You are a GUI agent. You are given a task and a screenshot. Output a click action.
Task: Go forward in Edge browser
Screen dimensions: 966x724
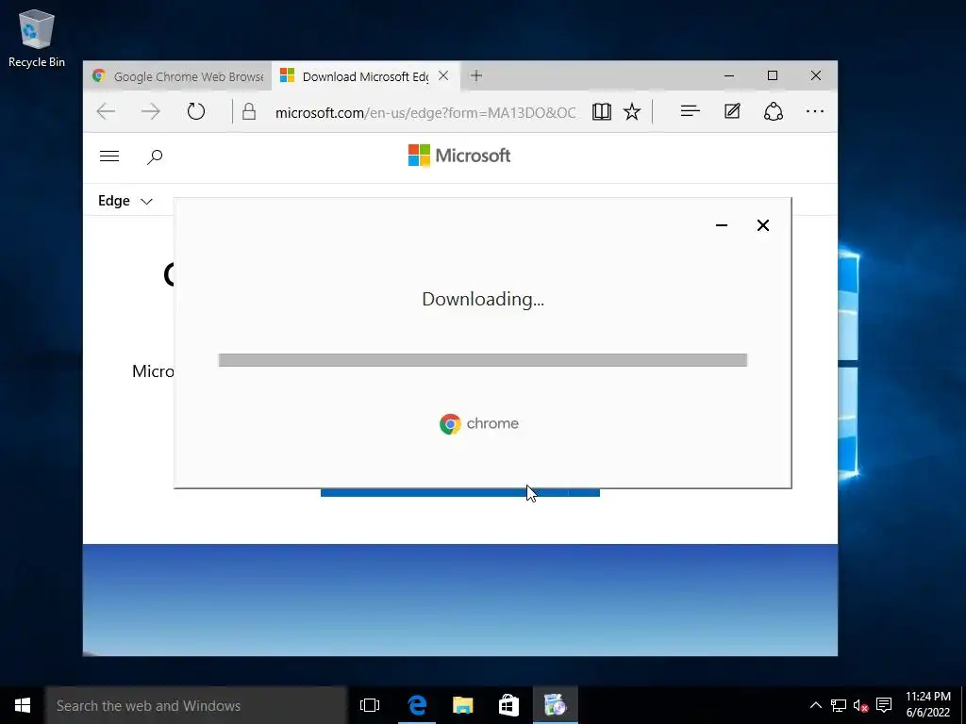click(x=150, y=111)
